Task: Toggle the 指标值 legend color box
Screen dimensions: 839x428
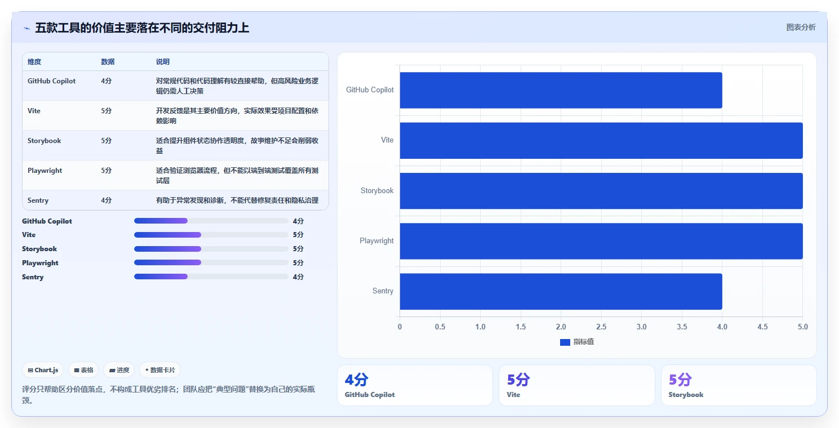Action: pyautogui.click(x=565, y=342)
